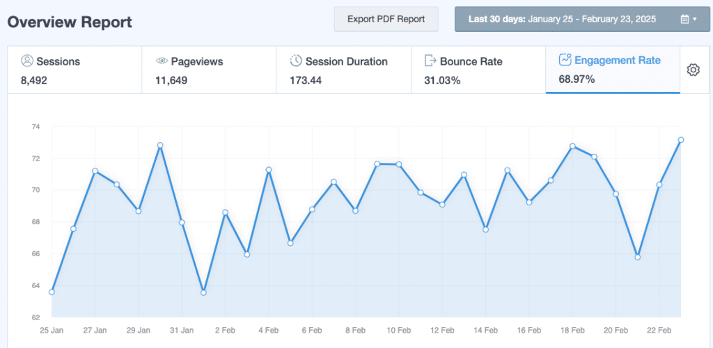Click the 18 Feb data point
Screen dimensions: 713x348
click(572, 146)
